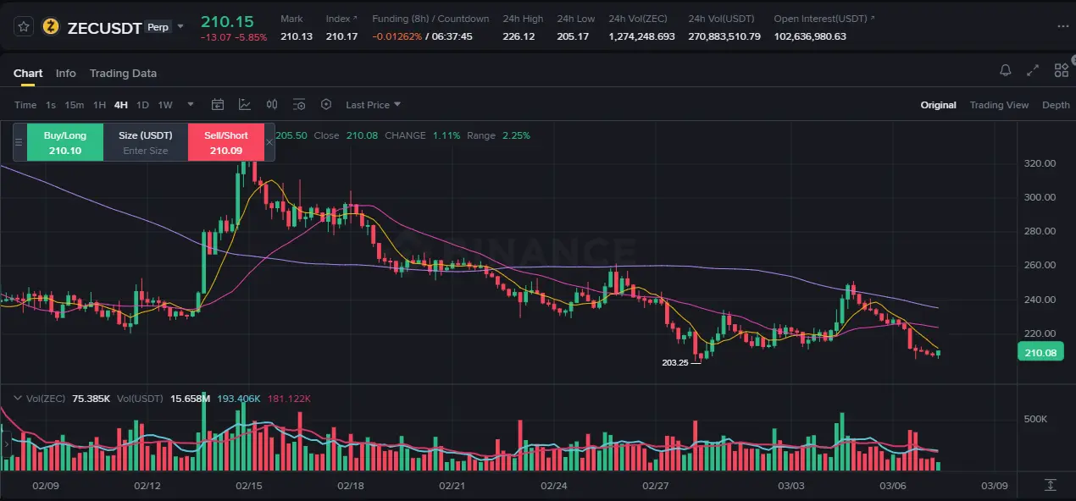The image size is (1076, 501).
Task: Click the Mark price 210.13
Action: point(297,36)
